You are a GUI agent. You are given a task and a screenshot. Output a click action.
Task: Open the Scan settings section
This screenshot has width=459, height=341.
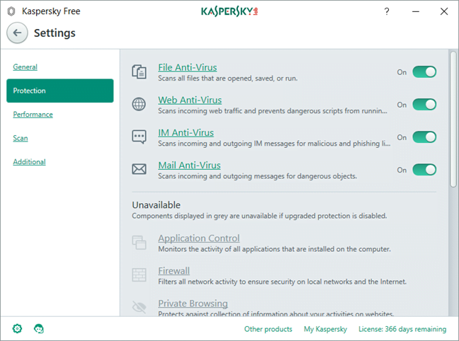[x=21, y=138]
